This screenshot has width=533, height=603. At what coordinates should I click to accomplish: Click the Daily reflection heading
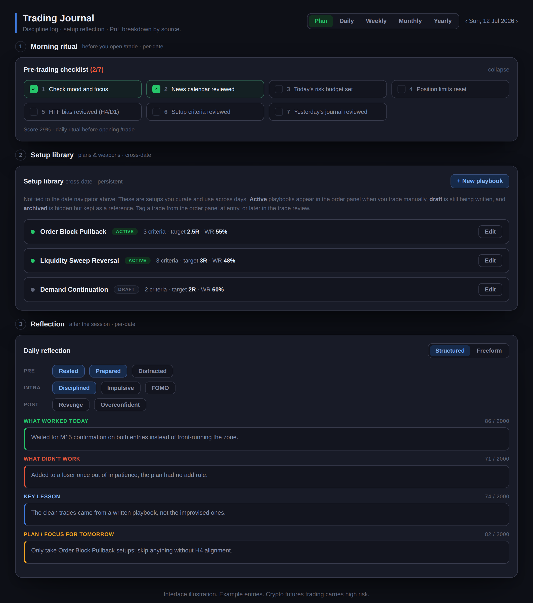point(47,351)
